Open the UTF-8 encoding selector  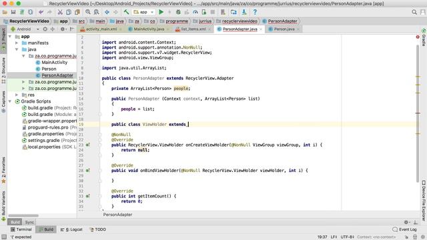click(347, 237)
